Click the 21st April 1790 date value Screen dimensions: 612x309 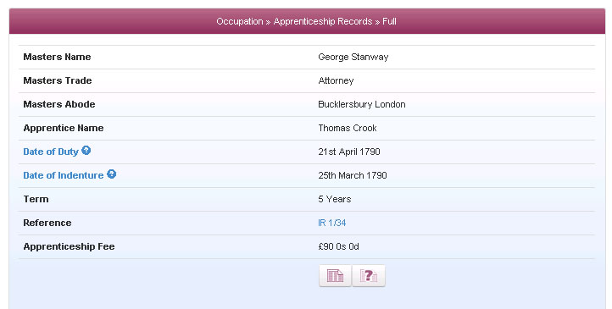click(x=349, y=152)
